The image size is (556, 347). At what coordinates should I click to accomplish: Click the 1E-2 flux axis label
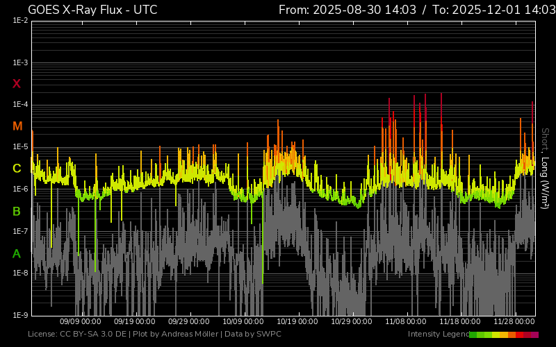click(20, 21)
